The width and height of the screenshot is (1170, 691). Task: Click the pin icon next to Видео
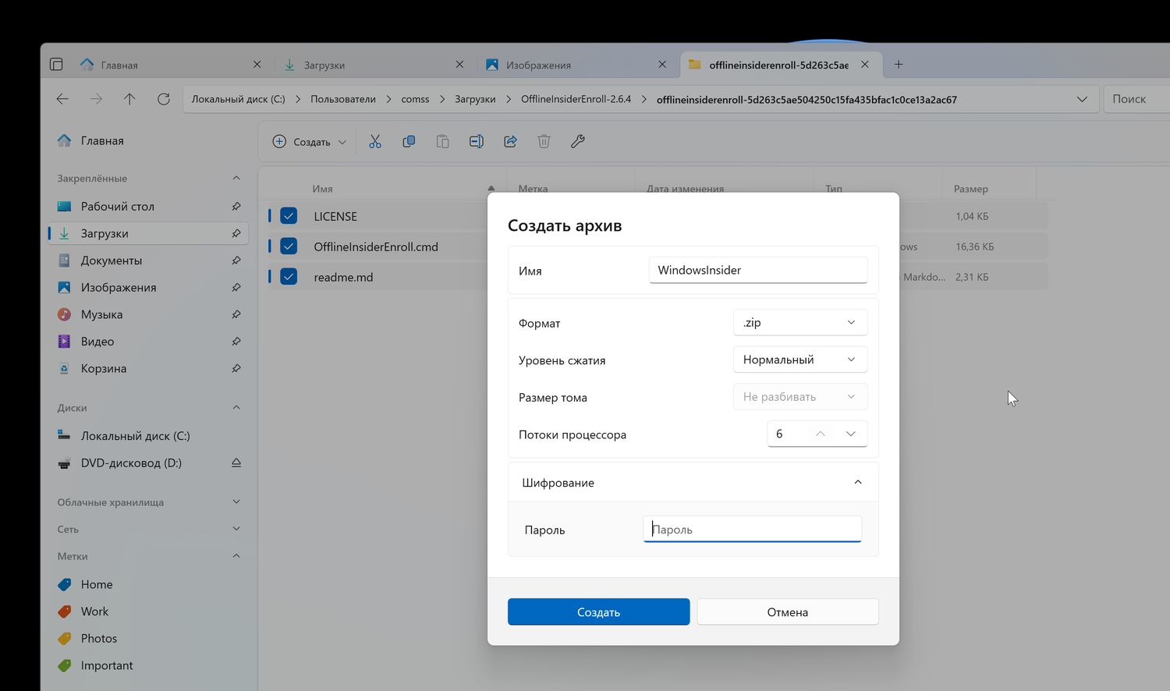tap(236, 342)
